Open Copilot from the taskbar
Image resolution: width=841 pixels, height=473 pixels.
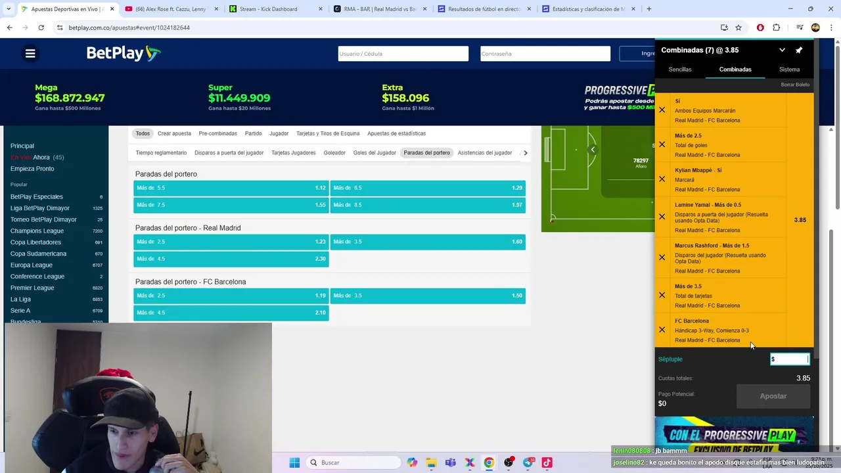pyautogui.click(x=412, y=462)
